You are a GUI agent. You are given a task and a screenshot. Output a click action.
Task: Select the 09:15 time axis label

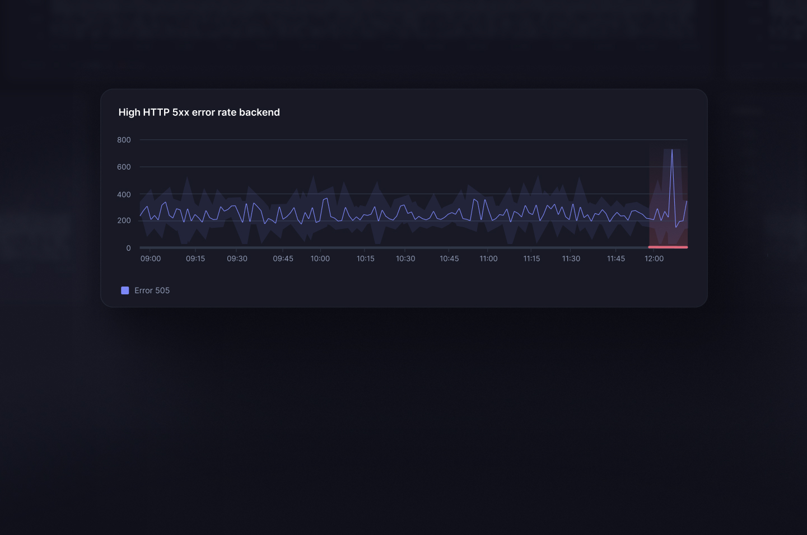[195, 259]
